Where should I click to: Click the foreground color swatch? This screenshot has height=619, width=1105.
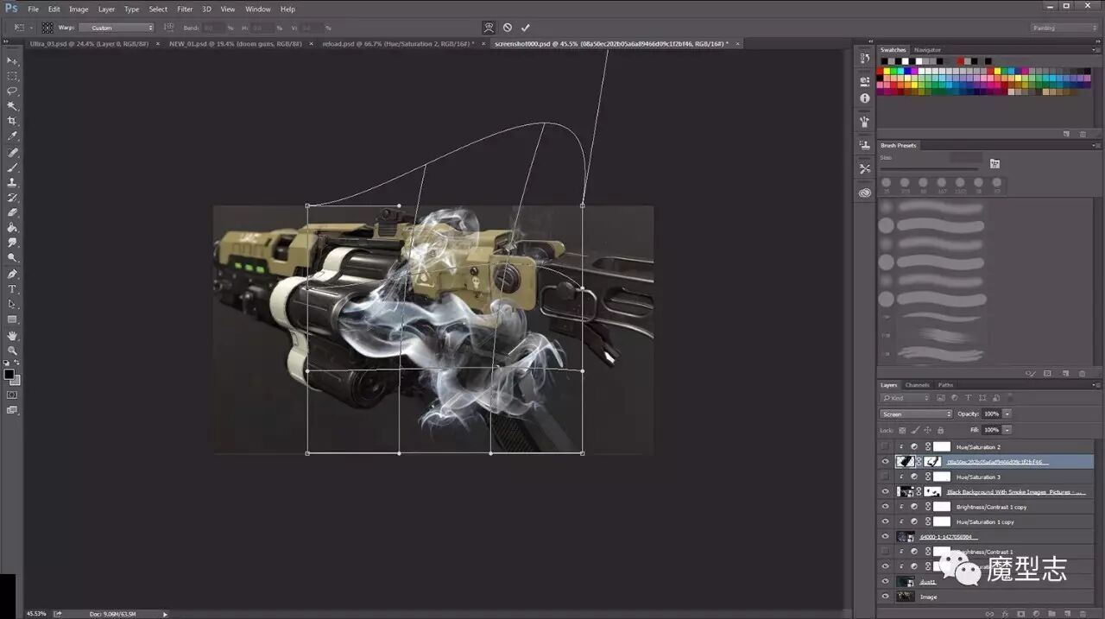click(x=9, y=375)
